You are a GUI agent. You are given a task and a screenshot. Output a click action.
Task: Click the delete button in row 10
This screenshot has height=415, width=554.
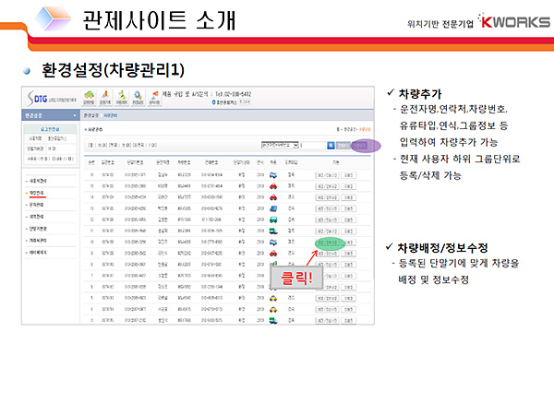coord(348,243)
